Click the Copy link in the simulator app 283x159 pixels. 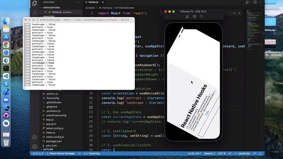[x=207, y=113]
